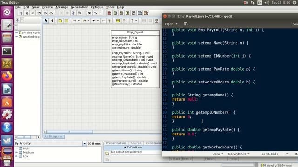Open the File menu in ArgoUML
This screenshot has width=298, height=167.
(18, 7)
